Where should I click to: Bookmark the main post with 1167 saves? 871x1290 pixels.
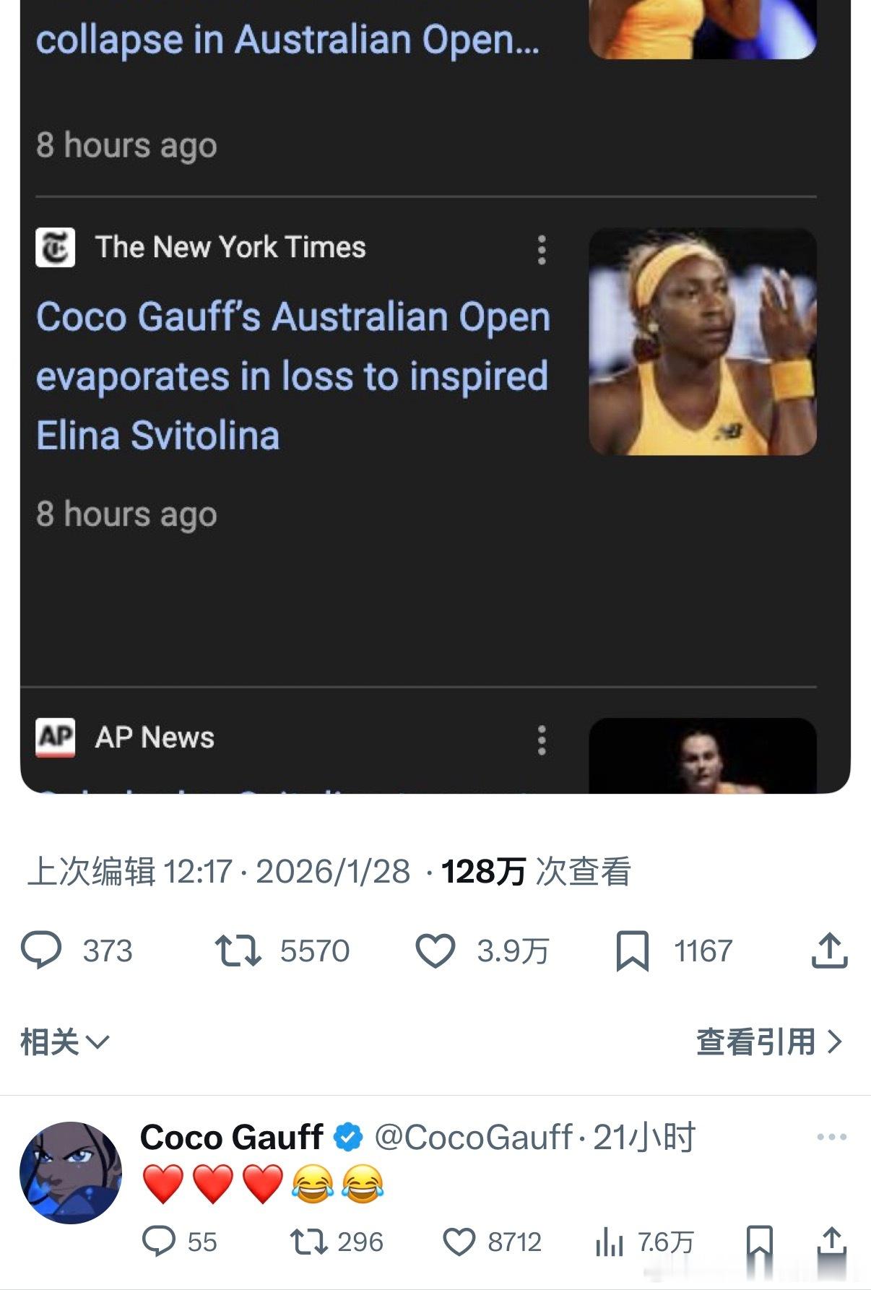pos(632,951)
